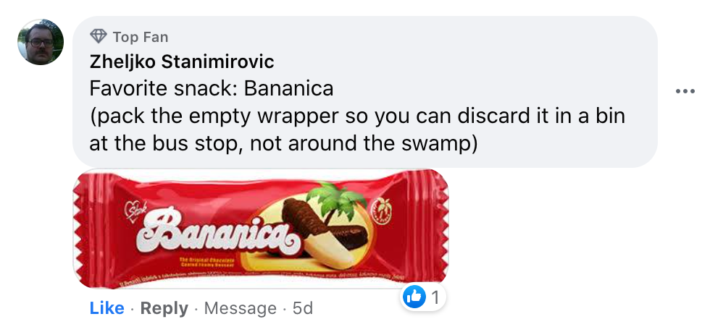710x327 pixels.
Task: Open the Zheljko Stanimirovic profile name
Action: point(182,61)
